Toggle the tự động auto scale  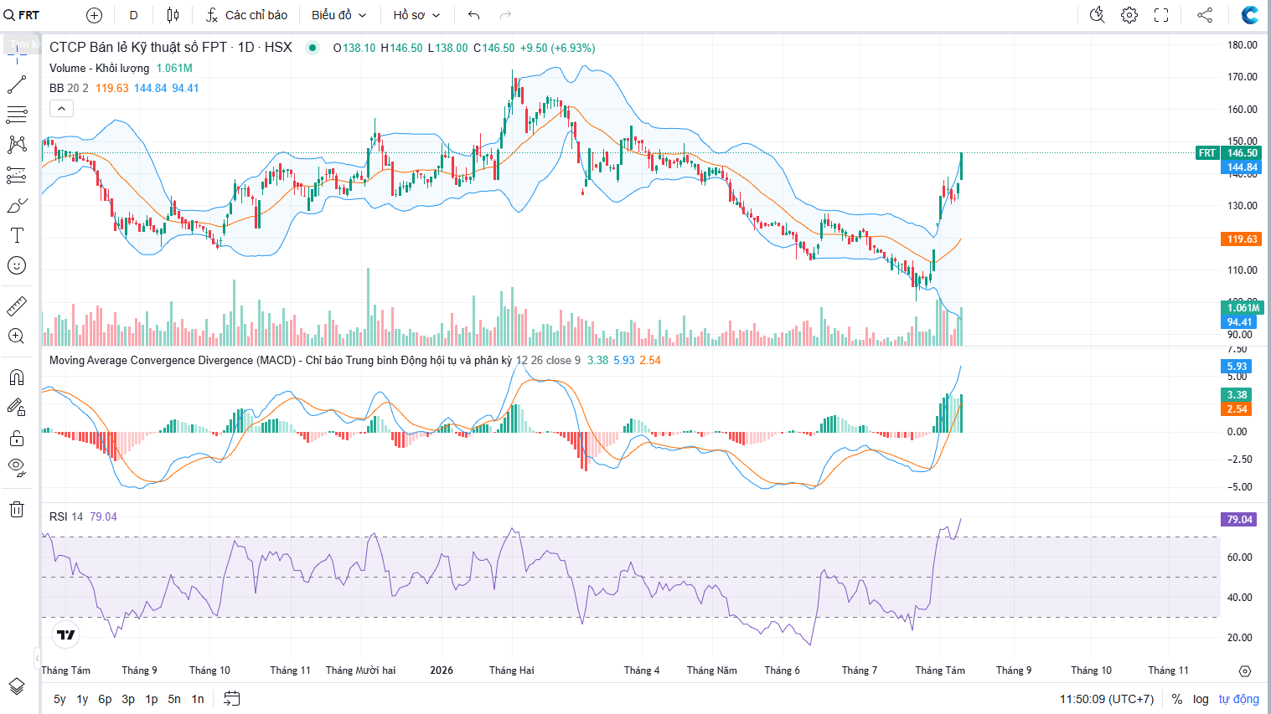coord(1239,699)
